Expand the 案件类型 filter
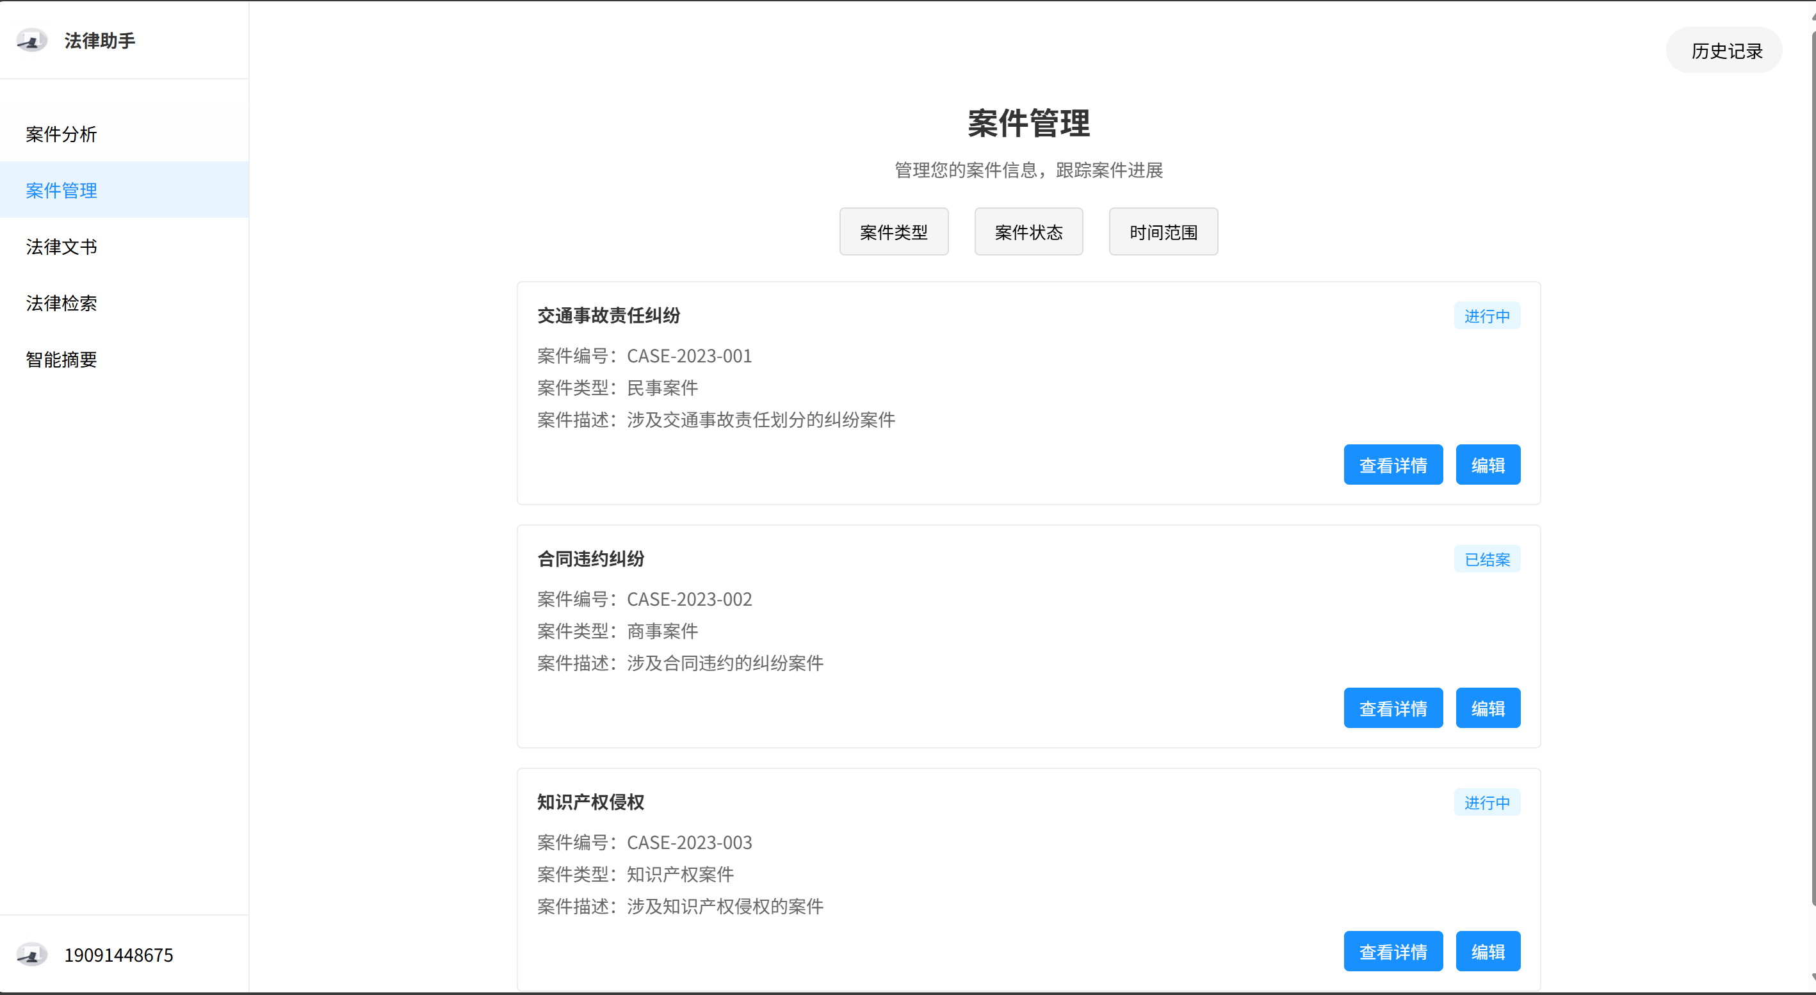This screenshot has width=1816, height=995. [x=893, y=232]
